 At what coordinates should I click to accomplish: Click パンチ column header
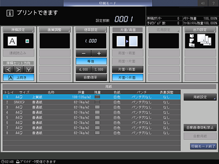point(141,92)
